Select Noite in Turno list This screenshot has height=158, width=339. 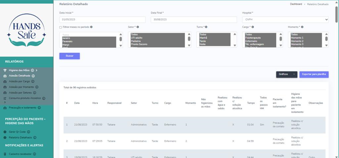(215, 44)
